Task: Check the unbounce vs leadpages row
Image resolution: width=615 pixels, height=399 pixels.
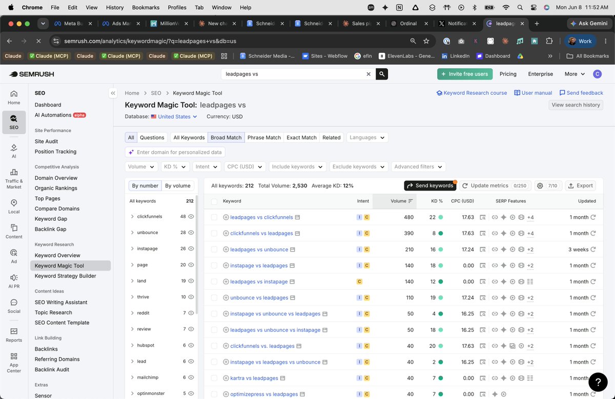Action: click(214, 298)
